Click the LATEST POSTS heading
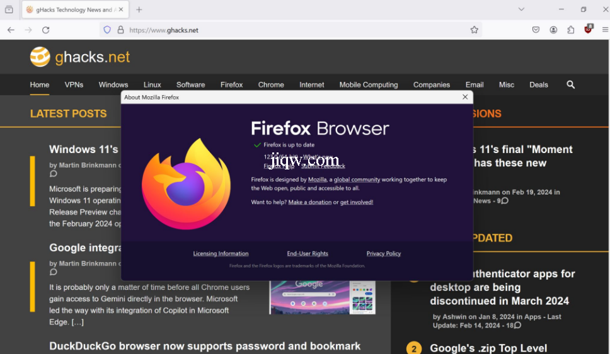This screenshot has width=610, height=354. pos(69,113)
